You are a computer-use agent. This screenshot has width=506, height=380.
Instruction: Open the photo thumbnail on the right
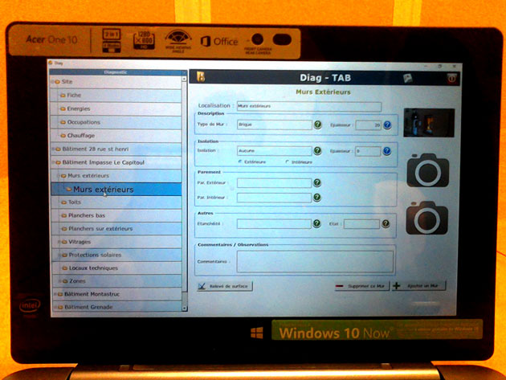(x=428, y=123)
